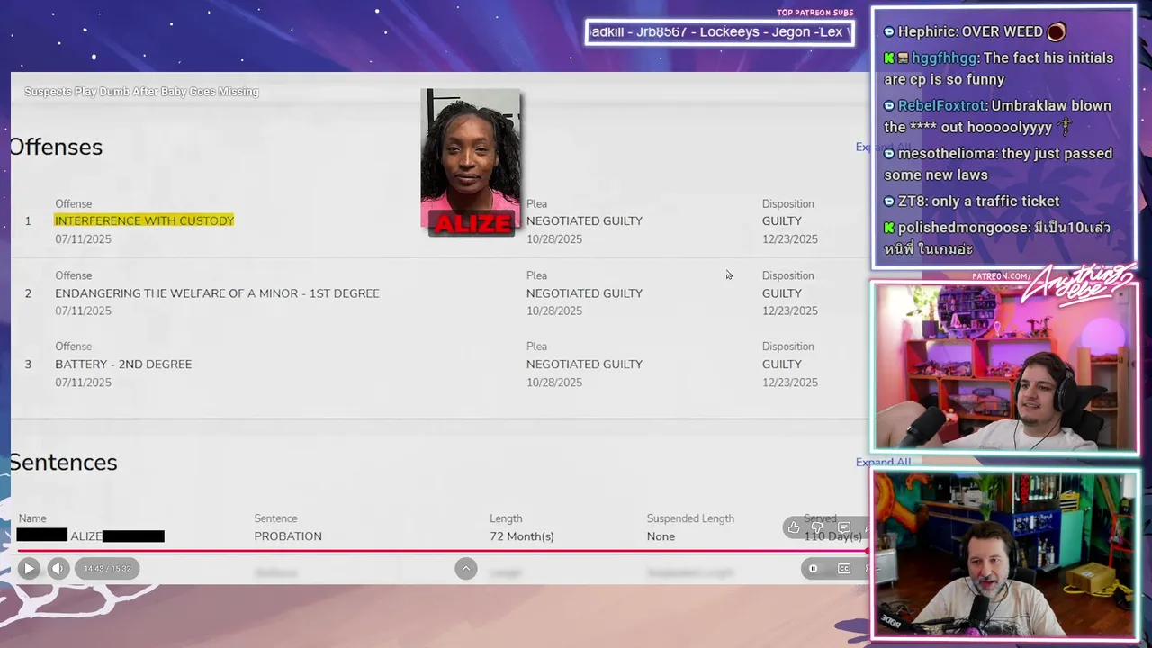Toggle closed captions with the CC button
The width and height of the screenshot is (1152, 648).
coord(843,568)
